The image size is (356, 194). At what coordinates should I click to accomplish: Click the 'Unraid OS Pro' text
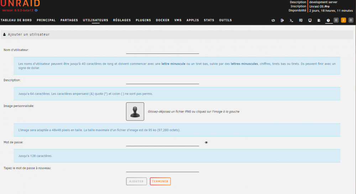pos(319,6)
